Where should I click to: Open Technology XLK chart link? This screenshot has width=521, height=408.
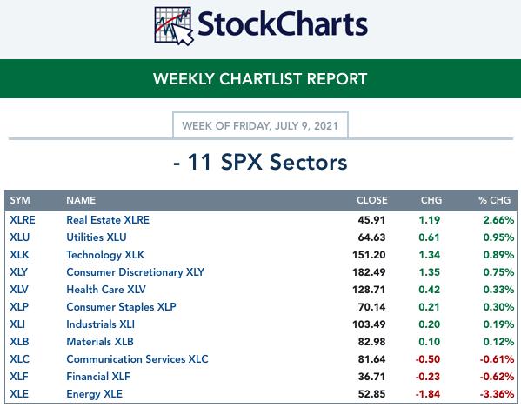tap(105, 255)
